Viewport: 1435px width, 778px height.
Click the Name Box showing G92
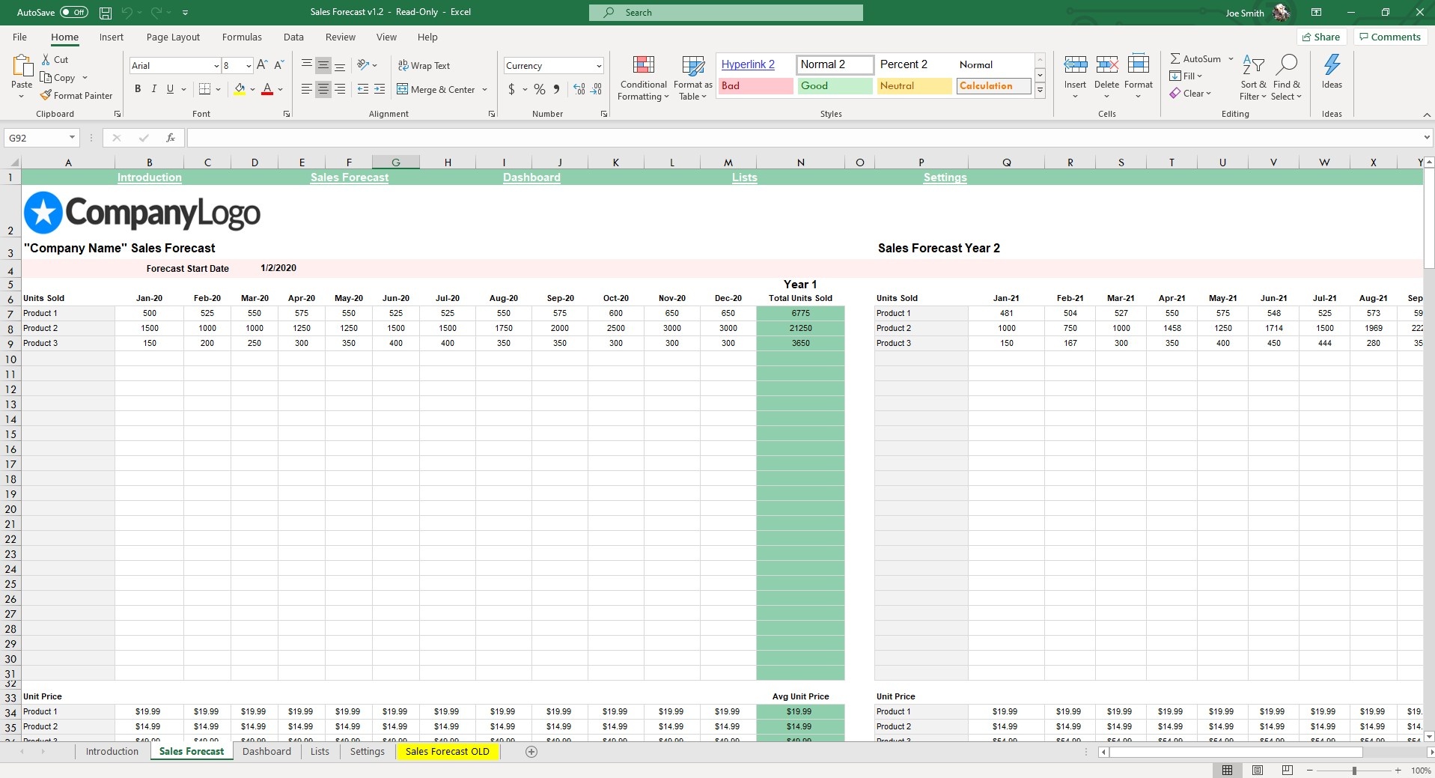click(x=36, y=138)
